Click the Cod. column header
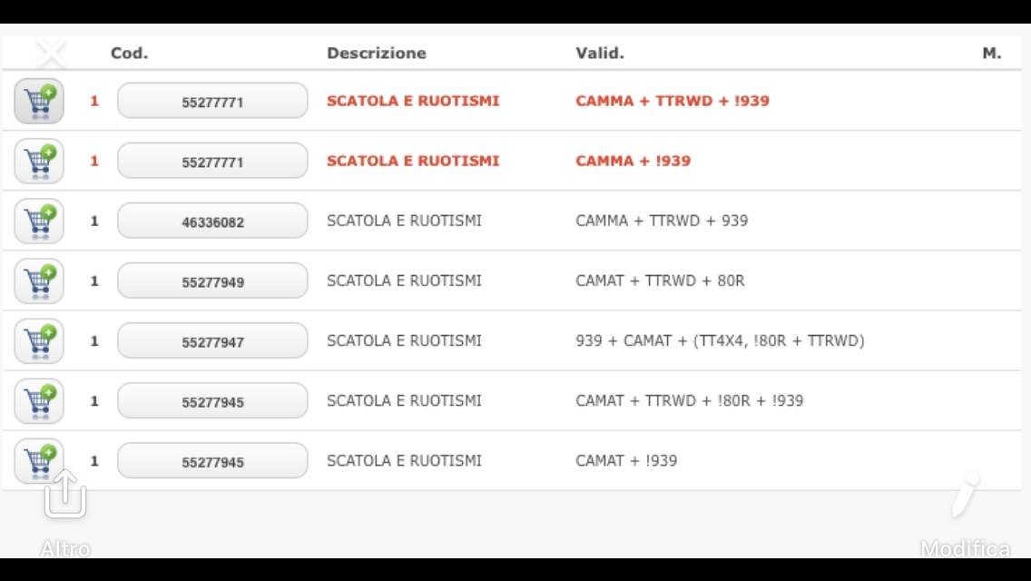The image size is (1031, 581). pyautogui.click(x=129, y=53)
